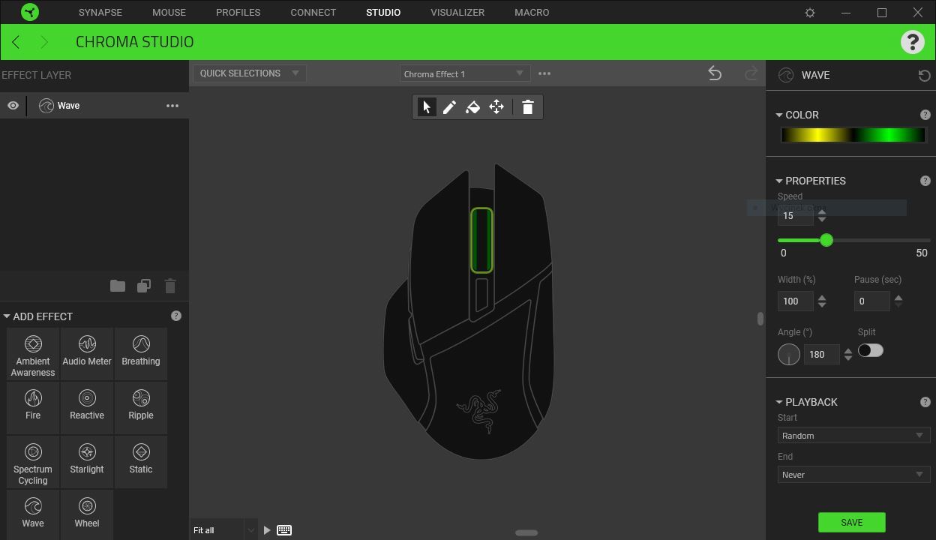Go to Macro tab
936x540 pixels.
pyautogui.click(x=532, y=13)
